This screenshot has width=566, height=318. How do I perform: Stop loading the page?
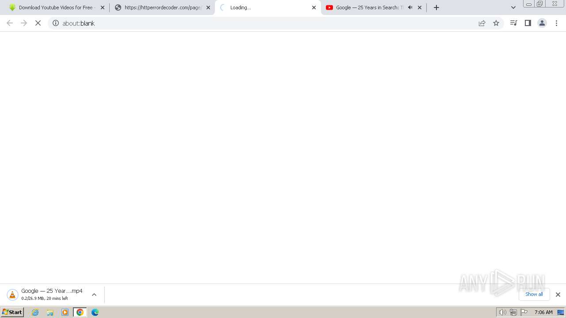(38, 23)
